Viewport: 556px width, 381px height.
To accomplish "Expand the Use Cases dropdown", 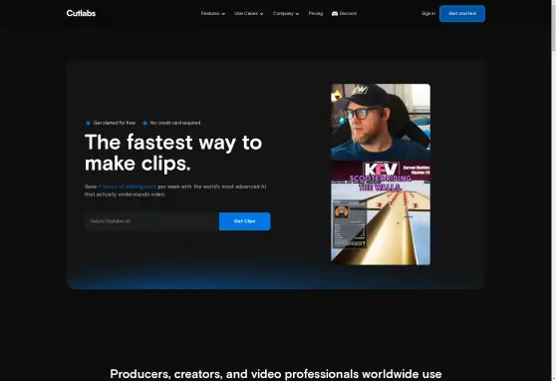I will pyautogui.click(x=248, y=14).
